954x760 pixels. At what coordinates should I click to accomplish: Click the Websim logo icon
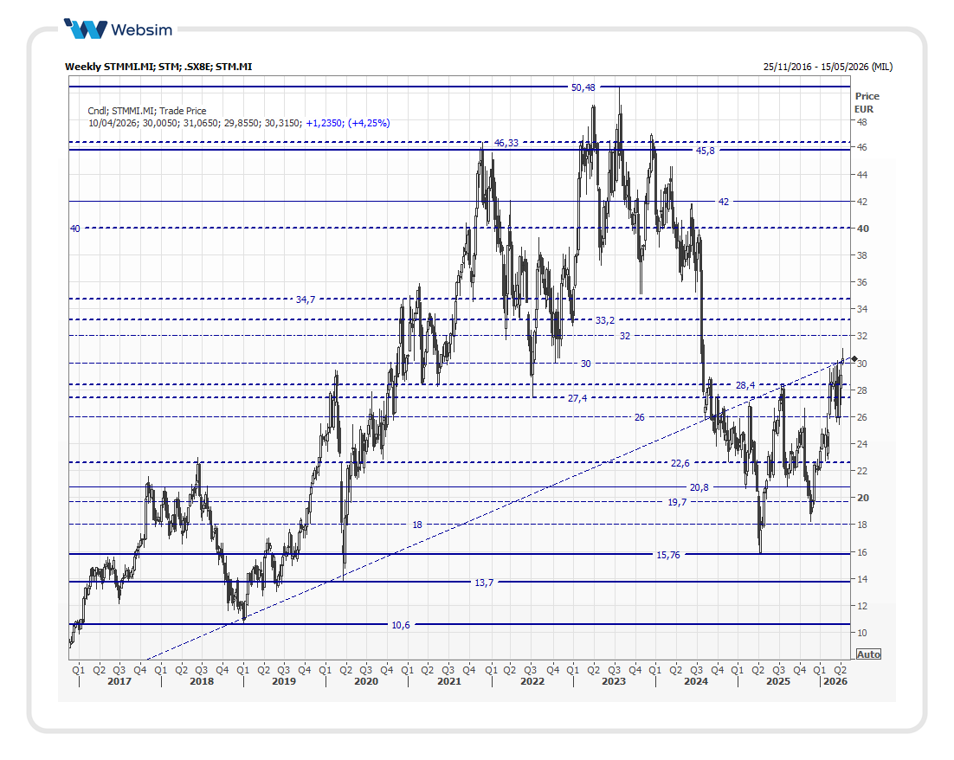pyautogui.click(x=86, y=29)
